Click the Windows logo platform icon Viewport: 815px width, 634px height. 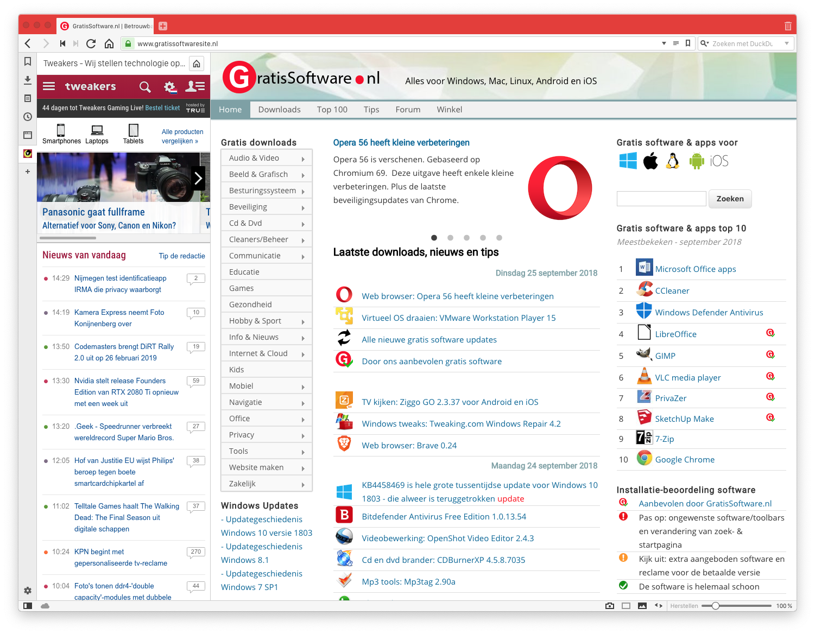[628, 161]
